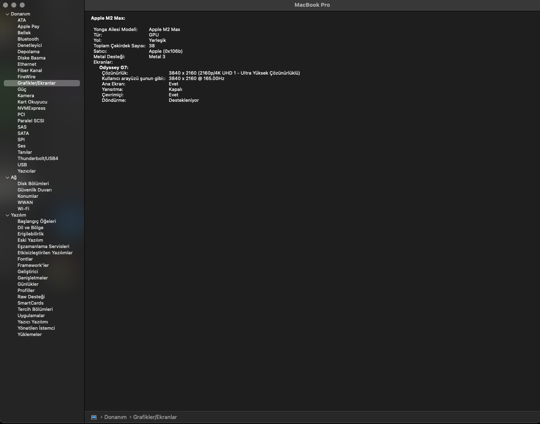Image resolution: width=540 pixels, height=424 pixels.
Task: Select Yazıcılar in the sidebar
Action: 26,171
